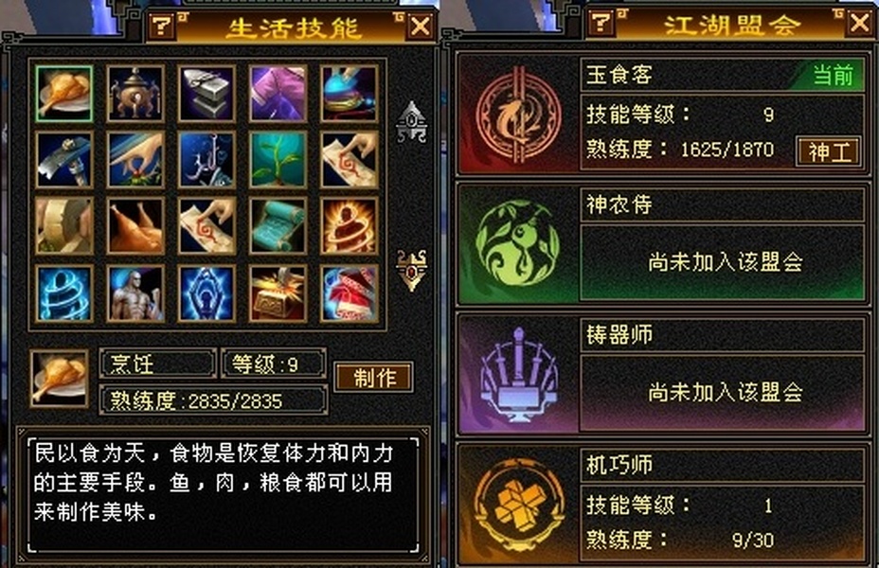Select the 铸器师 guild emblem
The image size is (879, 568).
518,374
